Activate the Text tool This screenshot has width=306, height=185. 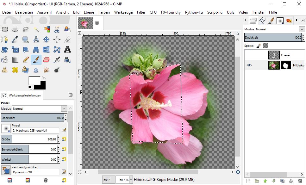coord(67,50)
